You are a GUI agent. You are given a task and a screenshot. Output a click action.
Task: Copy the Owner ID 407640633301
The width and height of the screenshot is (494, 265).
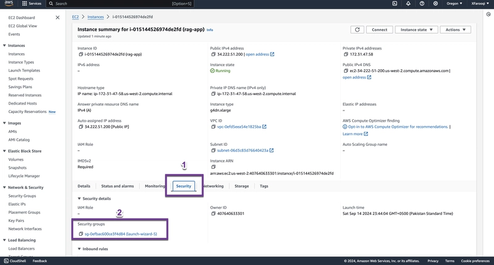point(213,214)
